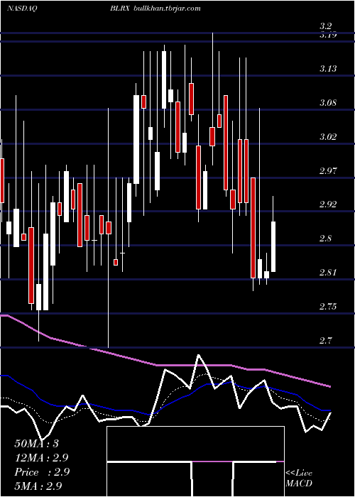The image size is (355, 497).
Task: Click the 2.97 price axis label
Action: click(x=328, y=171)
